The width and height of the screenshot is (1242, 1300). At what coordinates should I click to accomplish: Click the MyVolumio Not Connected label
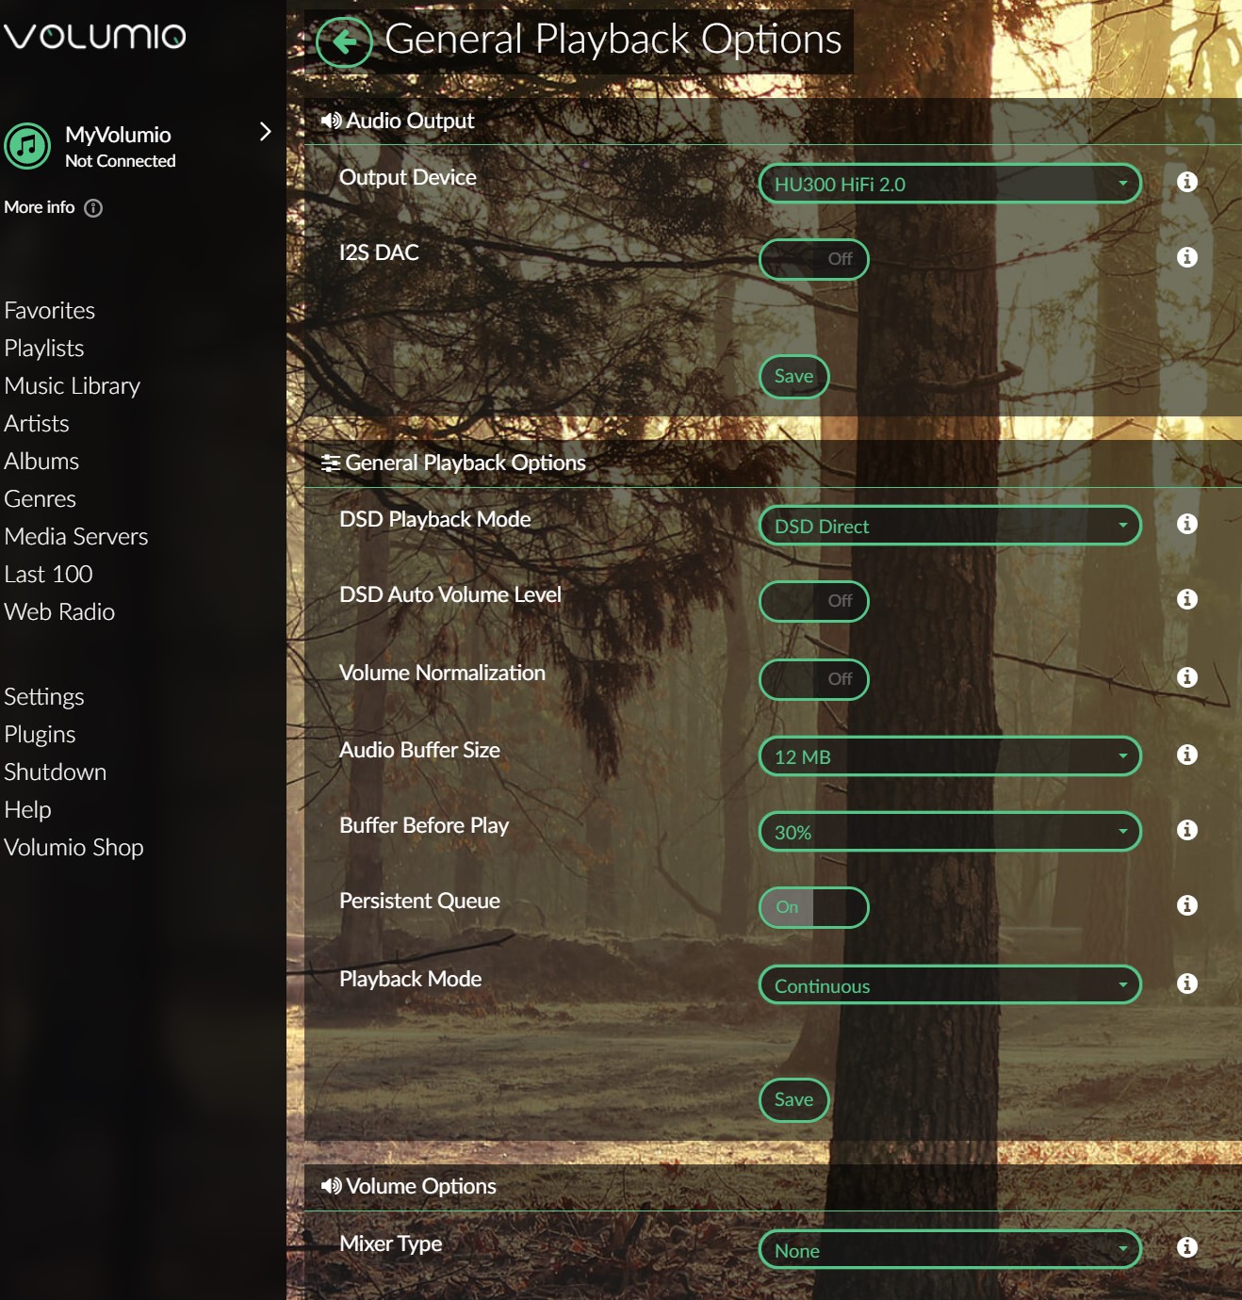(121, 147)
